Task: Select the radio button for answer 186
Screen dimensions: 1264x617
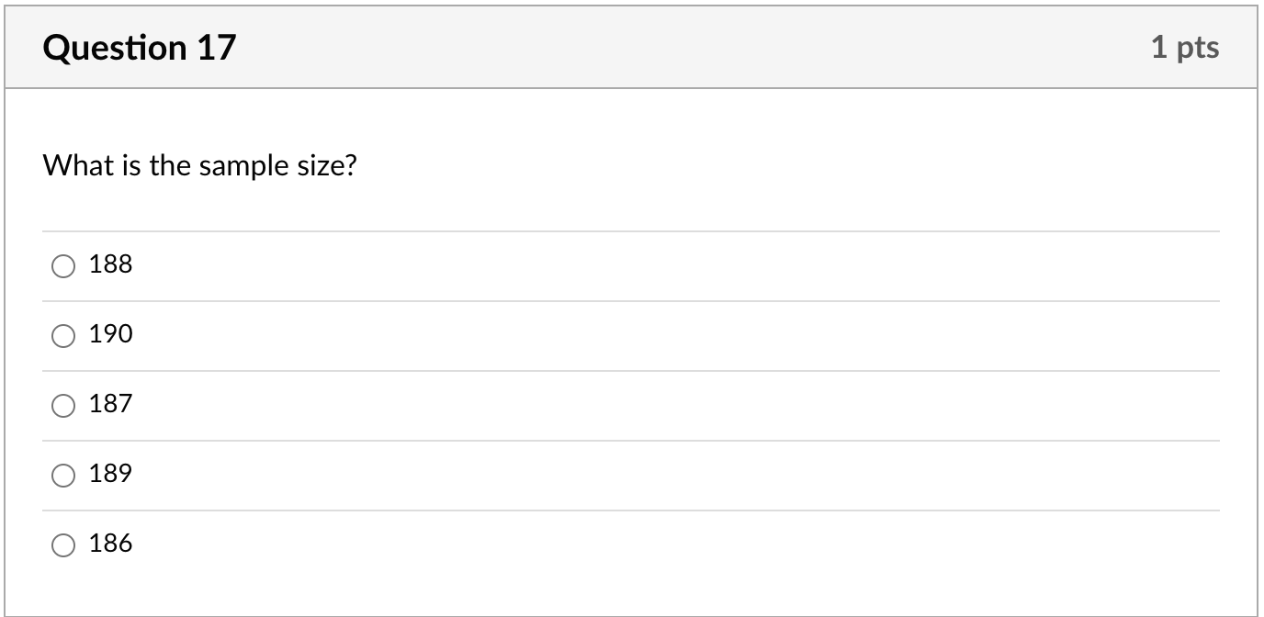Action: pyautogui.click(x=62, y=544)
